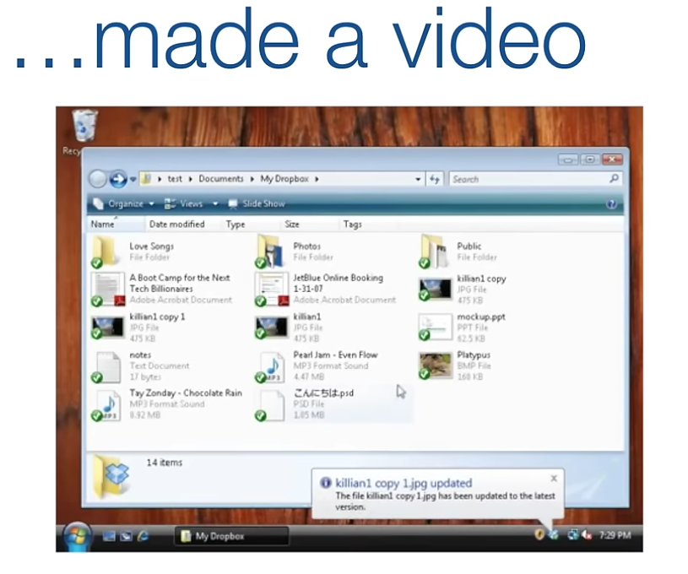The image size is (688, 574).
Task: Expand the address bar history dropdown
Action: point(418,179)
